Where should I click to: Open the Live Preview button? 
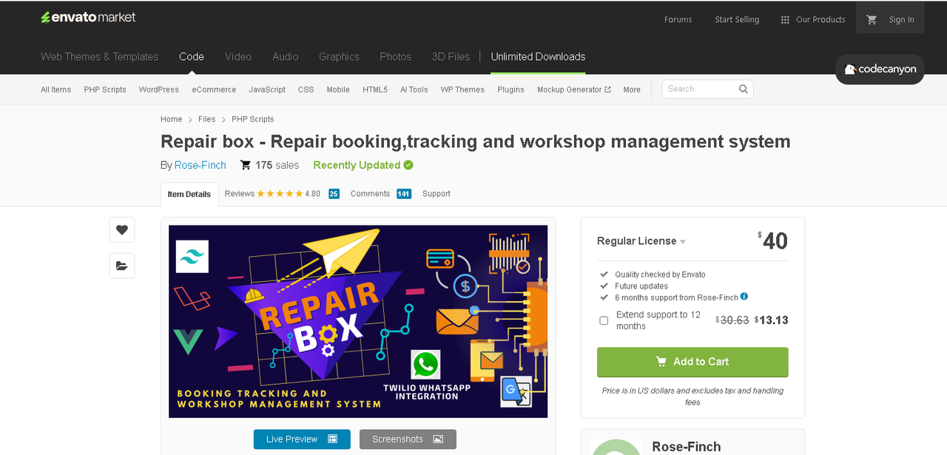pyautogui.click(x=302, y=439)
